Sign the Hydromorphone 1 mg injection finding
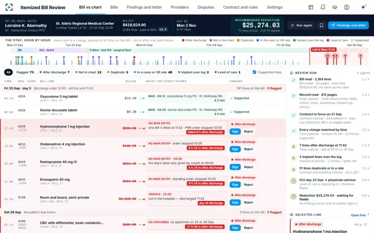This screenshot has height=233, width=374. pos(235,131)
